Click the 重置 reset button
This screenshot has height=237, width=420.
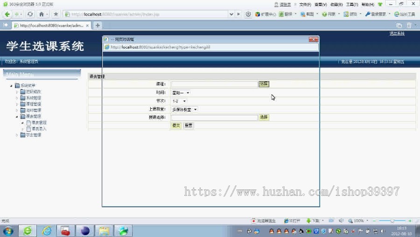point(189,125)
